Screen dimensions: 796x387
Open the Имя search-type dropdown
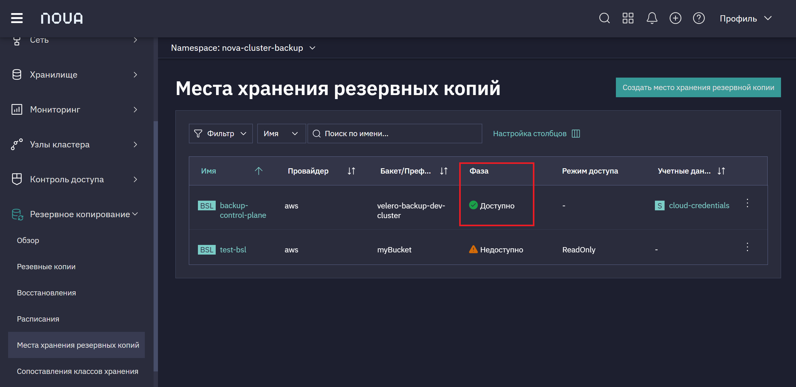[x=281, y=134]
